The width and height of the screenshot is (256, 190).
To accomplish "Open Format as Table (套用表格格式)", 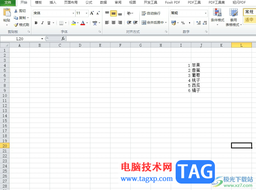I will coord(234,17).
